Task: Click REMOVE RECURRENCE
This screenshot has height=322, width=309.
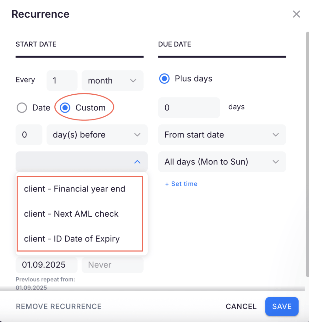Action: [58, 306]
